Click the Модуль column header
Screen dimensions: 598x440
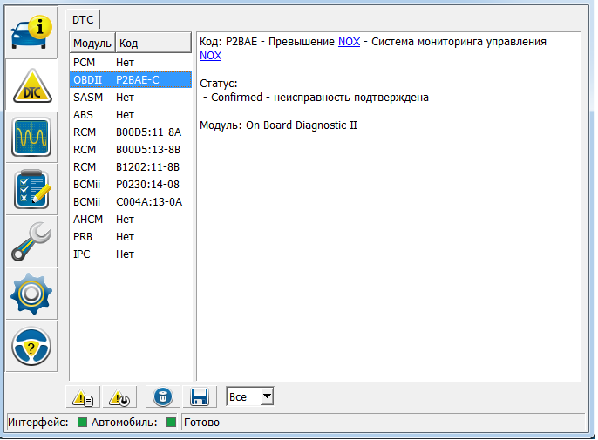[92, 43]
